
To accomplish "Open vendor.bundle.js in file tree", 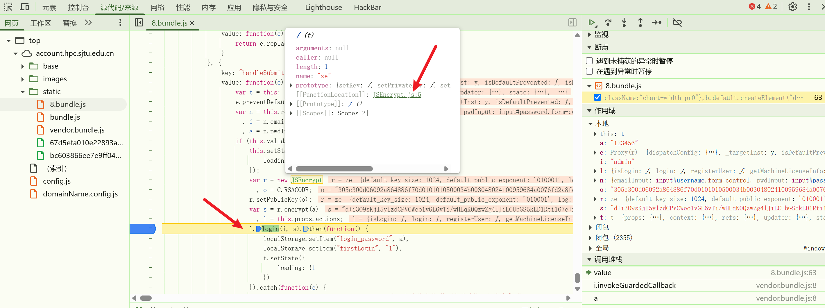I will pyautogui.click(x=77, y=130).
